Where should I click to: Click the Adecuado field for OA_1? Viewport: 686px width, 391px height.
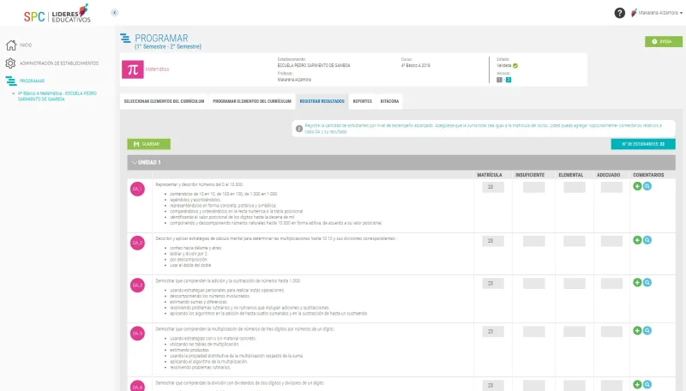(611, 187)
